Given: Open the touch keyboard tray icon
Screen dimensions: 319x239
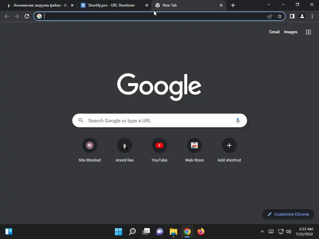Looking at the screenshot, I should pos(271,232).
